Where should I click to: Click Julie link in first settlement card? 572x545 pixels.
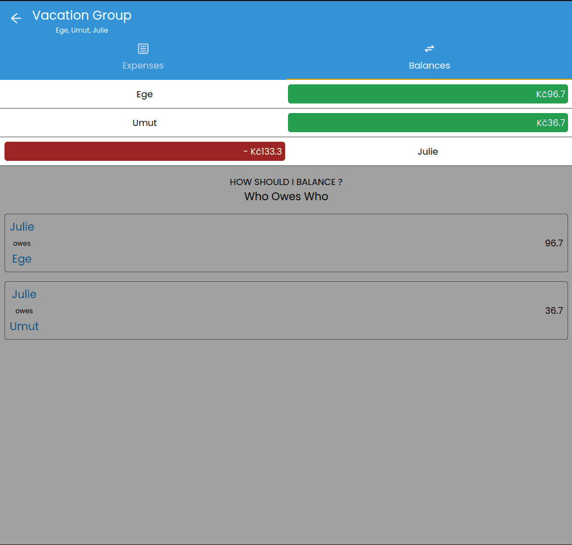click(22, 227)
